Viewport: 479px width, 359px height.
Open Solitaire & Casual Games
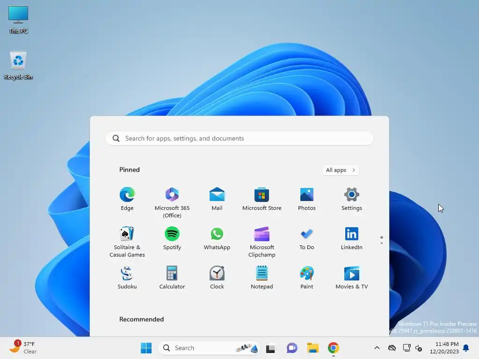click(127, 242)
